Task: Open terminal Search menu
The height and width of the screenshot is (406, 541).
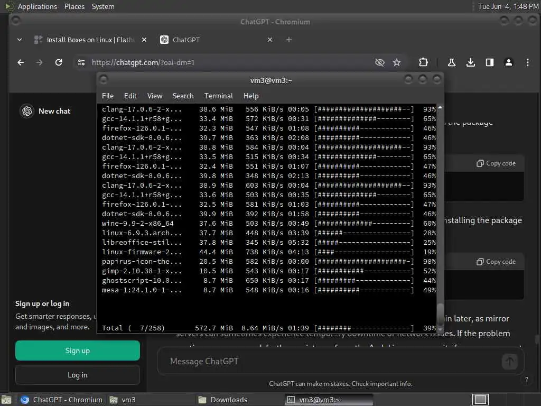Action: (183, 96)
